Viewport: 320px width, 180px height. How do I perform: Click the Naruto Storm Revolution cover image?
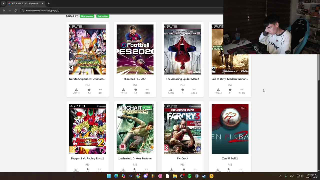tap(87, 49)
